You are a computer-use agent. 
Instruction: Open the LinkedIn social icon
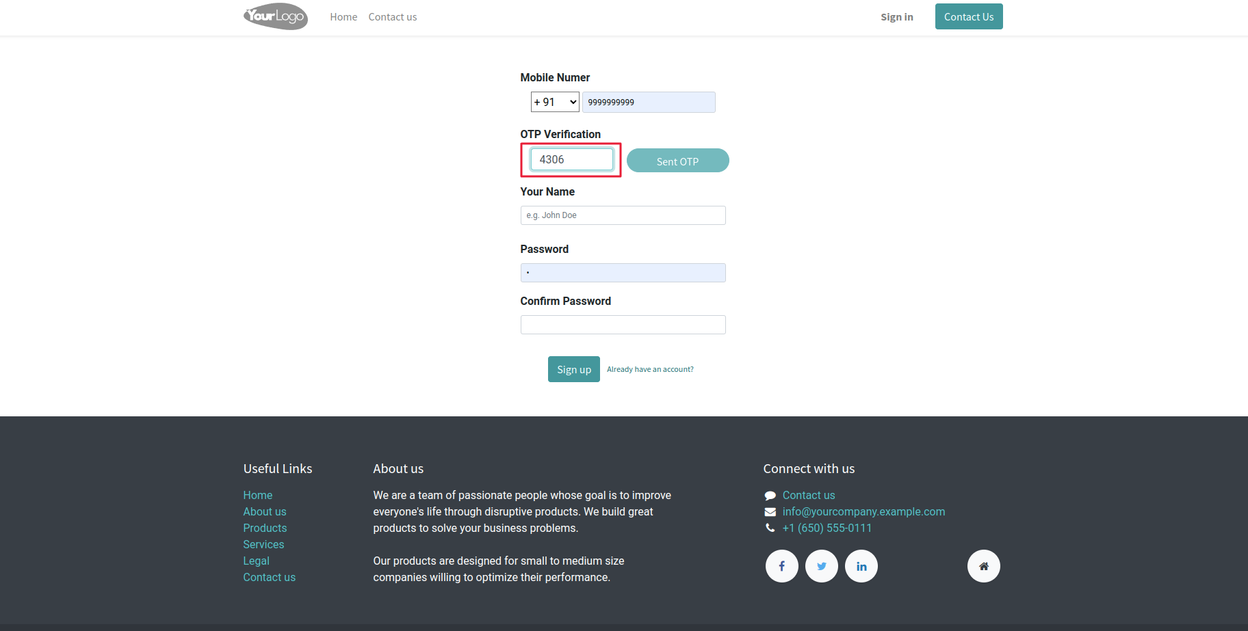pyautogui.click(x=861, y=566)
